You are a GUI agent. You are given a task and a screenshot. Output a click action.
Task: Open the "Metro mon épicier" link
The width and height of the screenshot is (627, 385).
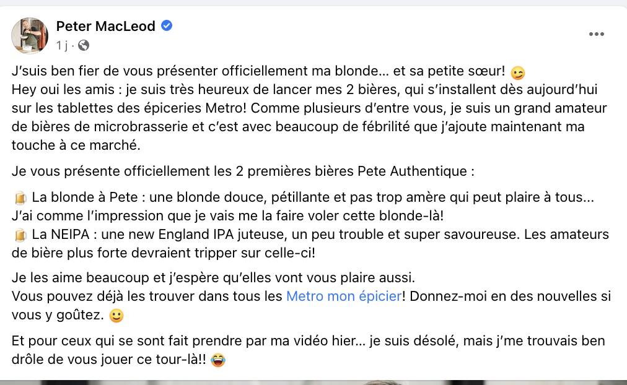click(x=343, y=296)
